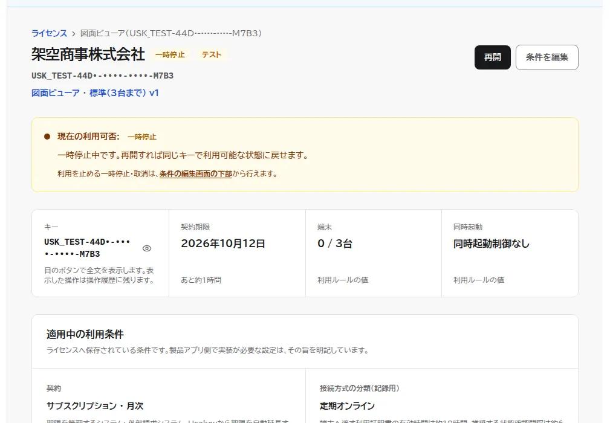Follow 条件の編集画面の下部 link
This screenshot has width=610, height=423.
[x=196, y=174]
